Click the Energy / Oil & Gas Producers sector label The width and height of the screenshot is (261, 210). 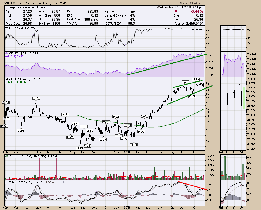26,7
